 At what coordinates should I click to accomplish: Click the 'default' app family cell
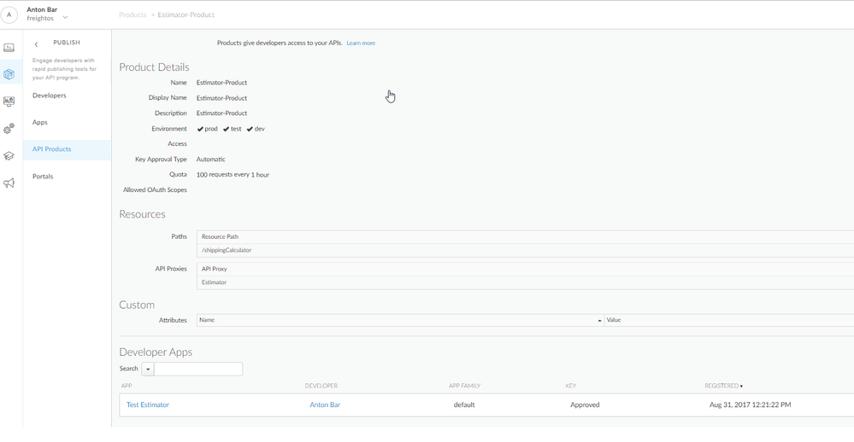click(x=464, y=405)
